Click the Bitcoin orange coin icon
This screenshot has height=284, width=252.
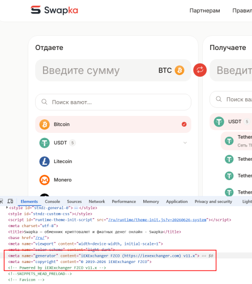click(45, 124)
